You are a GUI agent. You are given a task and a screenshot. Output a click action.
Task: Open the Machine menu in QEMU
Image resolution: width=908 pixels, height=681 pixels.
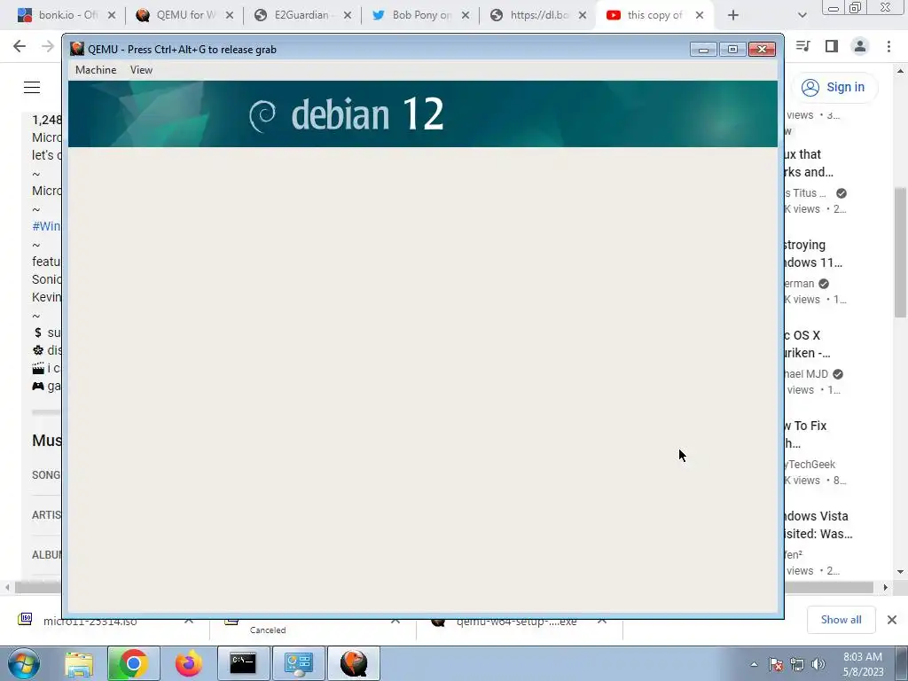[96, 70]
